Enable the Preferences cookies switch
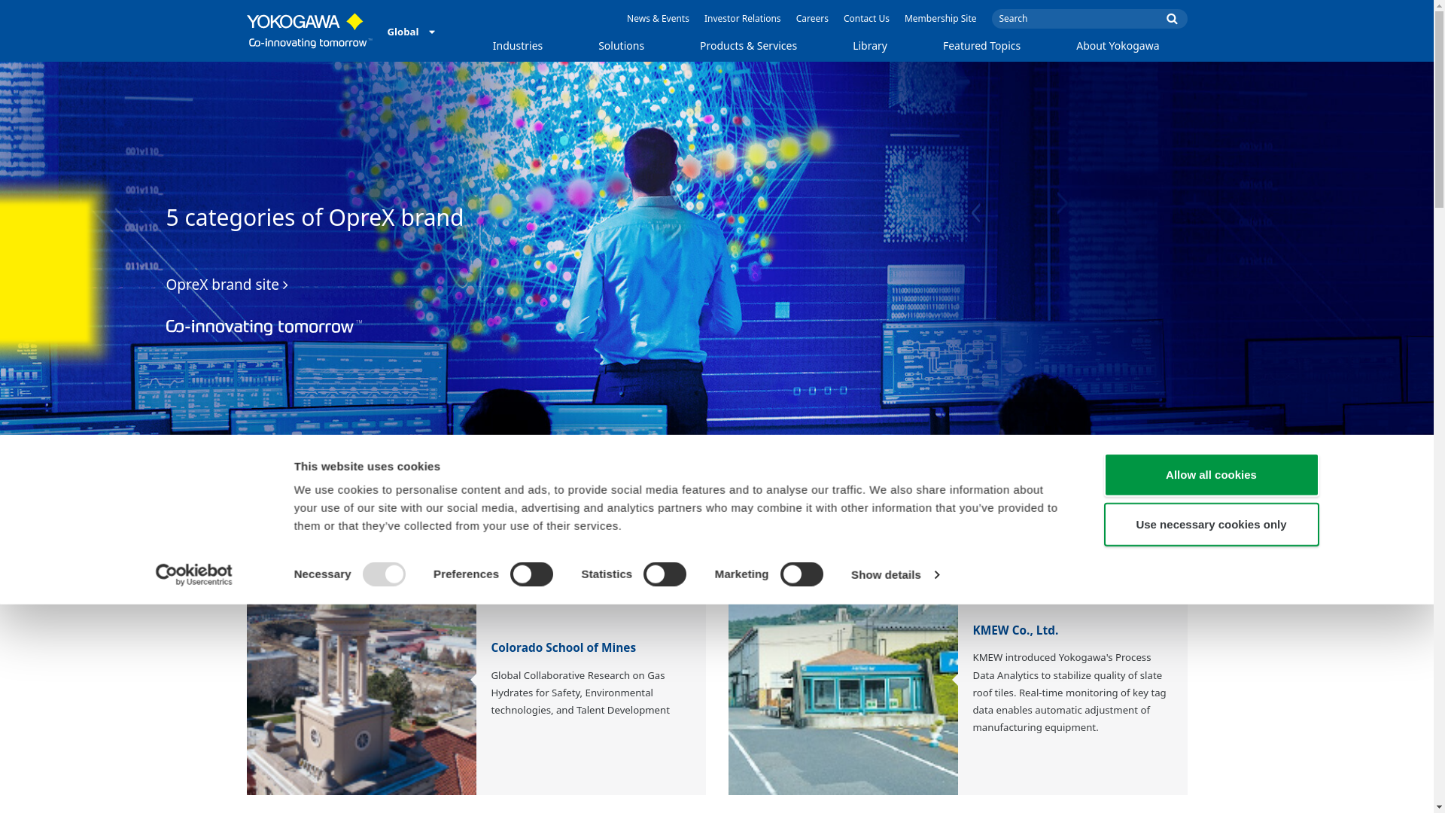1445x813 pixels. click(x=531, y=574)
